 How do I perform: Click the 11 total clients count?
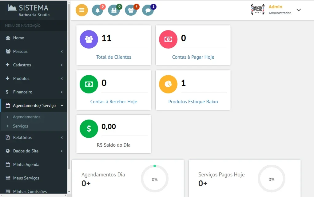(x=106, y=38)
